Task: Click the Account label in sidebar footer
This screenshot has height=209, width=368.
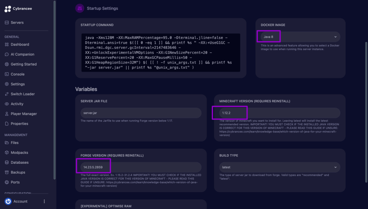Action: coord(20,201)
